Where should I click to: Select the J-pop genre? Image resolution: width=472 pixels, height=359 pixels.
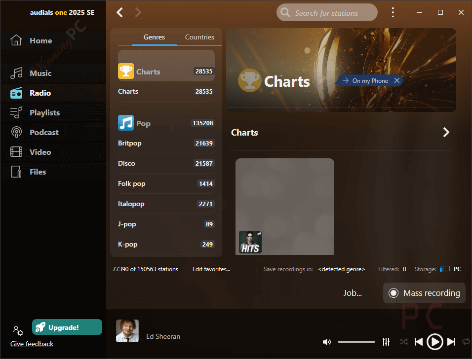(166, 224)
